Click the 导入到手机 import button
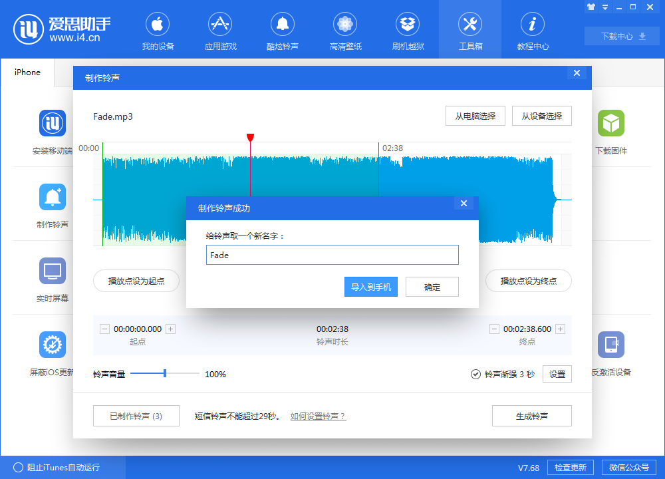This screenshot has width=665, height=479. [x=370, y=287]
